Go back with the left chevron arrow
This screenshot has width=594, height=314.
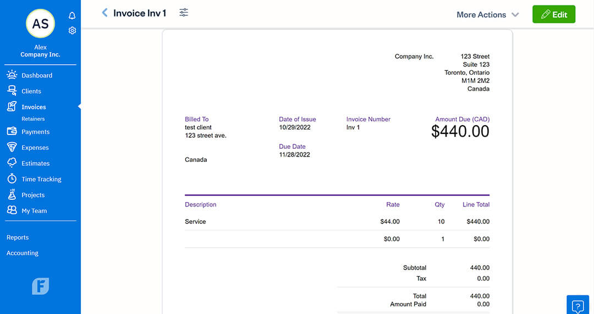click(105, 13)
